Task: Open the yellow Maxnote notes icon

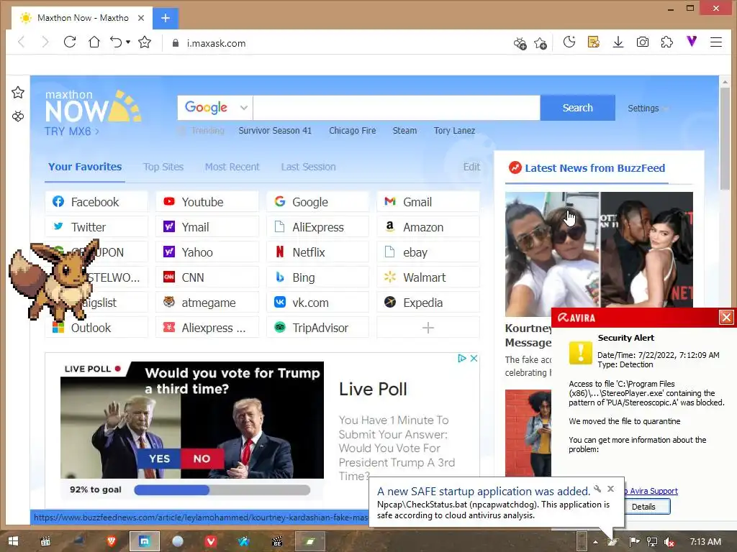Action: [594, 42]
